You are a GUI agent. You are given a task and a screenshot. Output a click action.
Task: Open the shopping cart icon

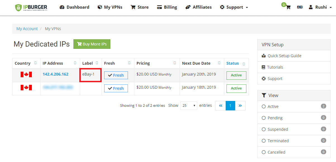(x=288, y=7)
